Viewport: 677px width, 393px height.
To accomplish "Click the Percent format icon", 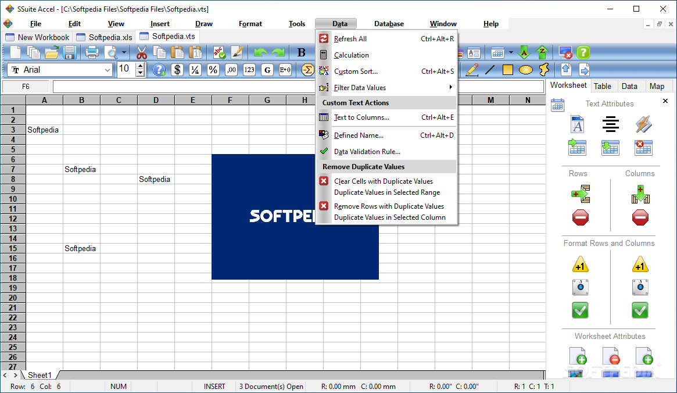I will tap(213, 70).
